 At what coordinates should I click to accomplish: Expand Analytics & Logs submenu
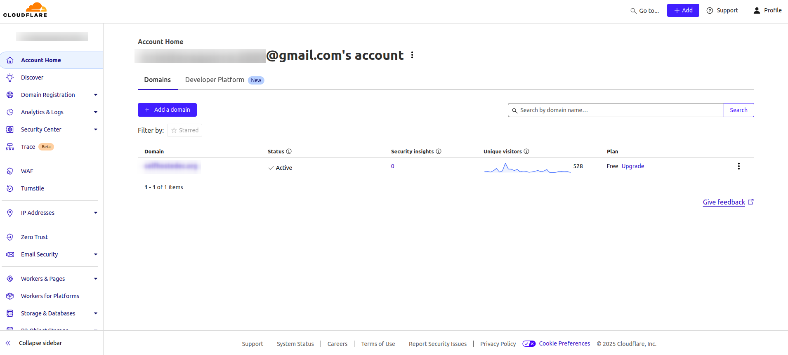96,112
